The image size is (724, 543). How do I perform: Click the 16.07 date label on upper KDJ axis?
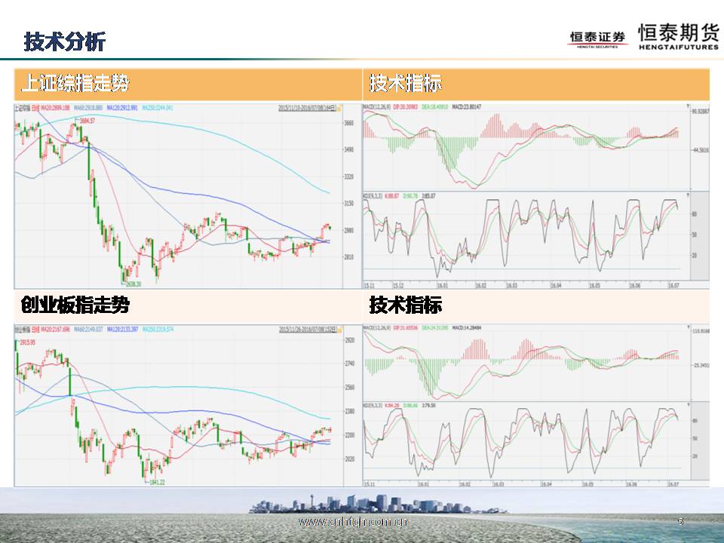[673, 285]
